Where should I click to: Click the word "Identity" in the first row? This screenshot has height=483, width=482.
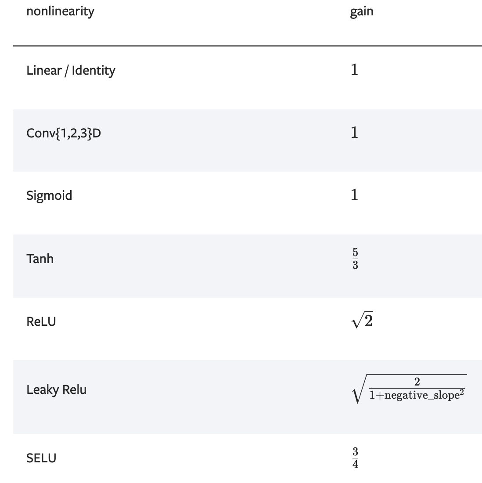[x=94, y=70]
